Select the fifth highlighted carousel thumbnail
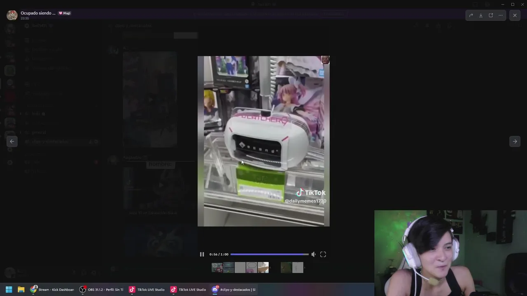The height and width of the screenshot is (296, 527). click(263, 268)
